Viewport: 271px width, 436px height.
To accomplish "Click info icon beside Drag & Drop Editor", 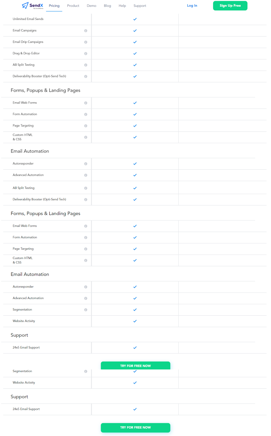I will [86, 54].
